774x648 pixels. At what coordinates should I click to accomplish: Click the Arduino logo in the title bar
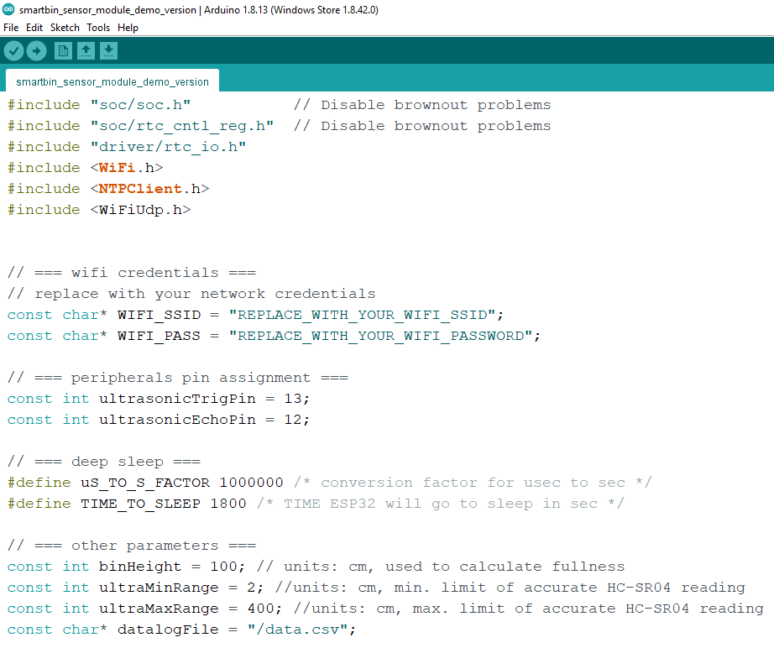click(9, 9)
